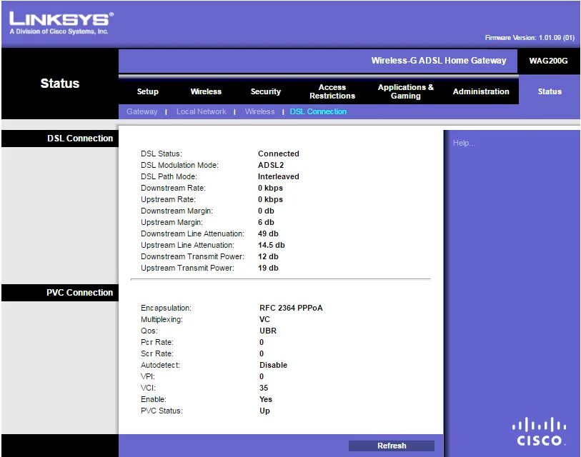Click the PVC Connection section header
Screen dimensions: 581x457
click(x=81, y=292)
